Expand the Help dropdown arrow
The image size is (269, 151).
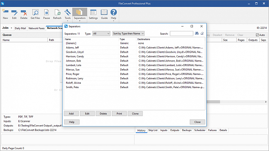coord(113,21)
